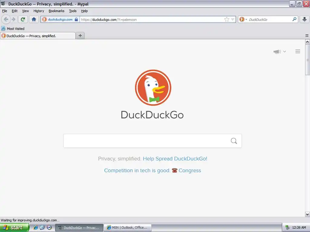The image size is (310, 232).
Task: Click the page search magnifier button
Action: (234, 141)
